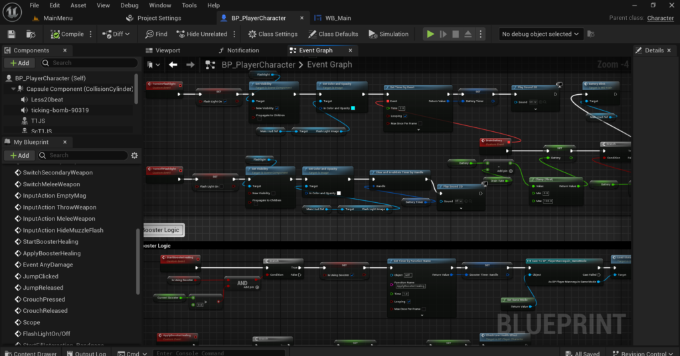Click BP_PlayerCharacter in the graph breadcrumb
Viewport: 680px width, 356px height.
point(258,64)
